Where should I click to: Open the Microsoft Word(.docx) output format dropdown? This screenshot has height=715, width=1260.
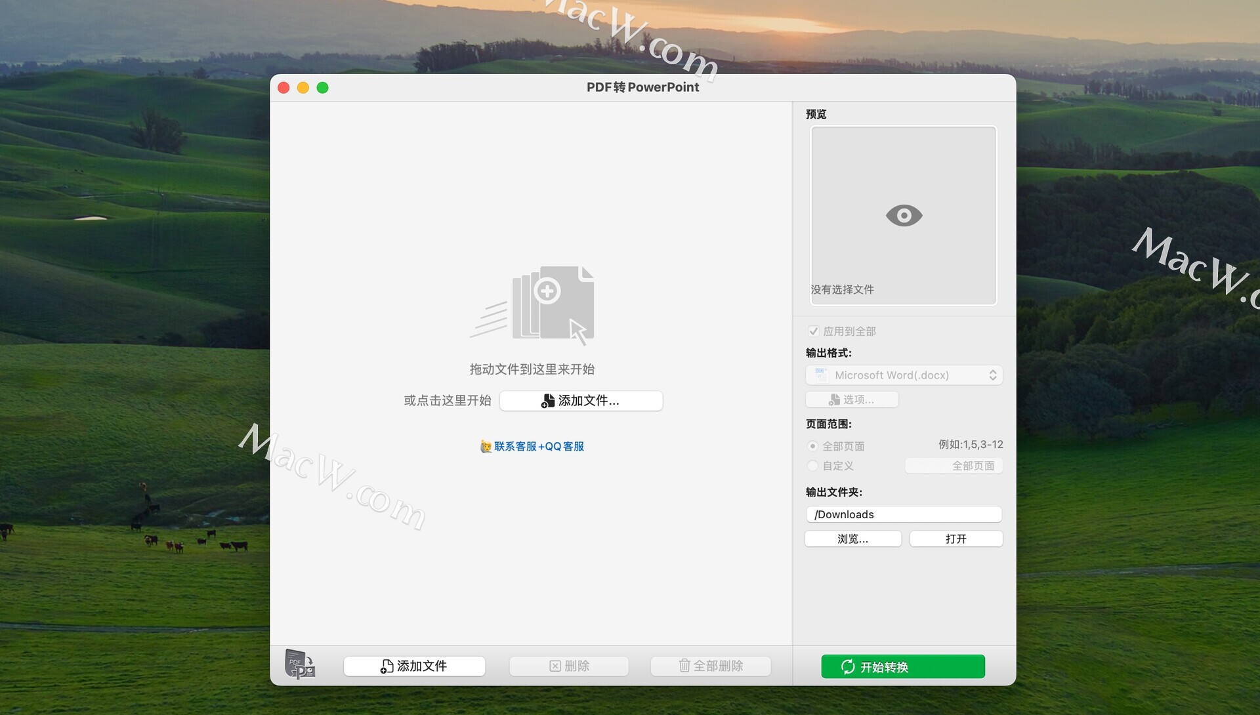[904, 375]
